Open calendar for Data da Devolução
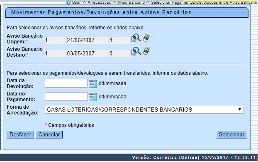The width and height of the screenshot is (258, 162). (x=93, y=84)
